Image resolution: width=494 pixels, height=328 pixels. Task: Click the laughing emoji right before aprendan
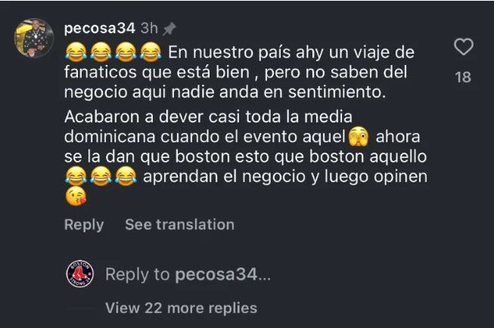point(126,176)
